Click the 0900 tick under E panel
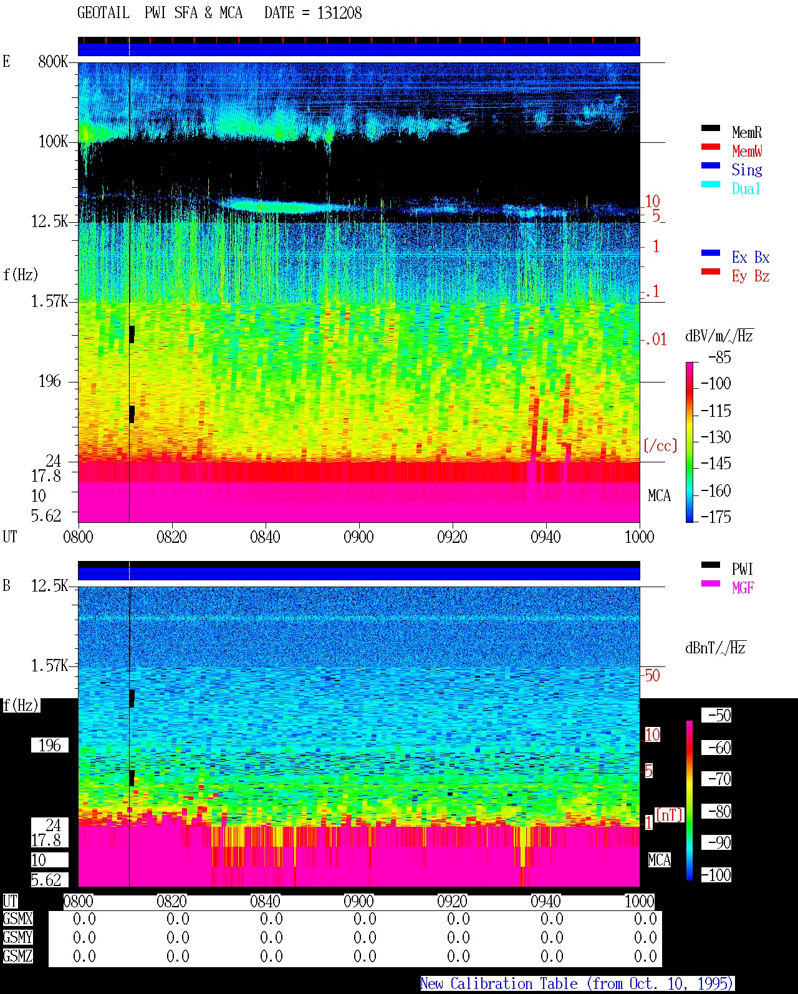798x994 pixels. click(x=358, y=537)
